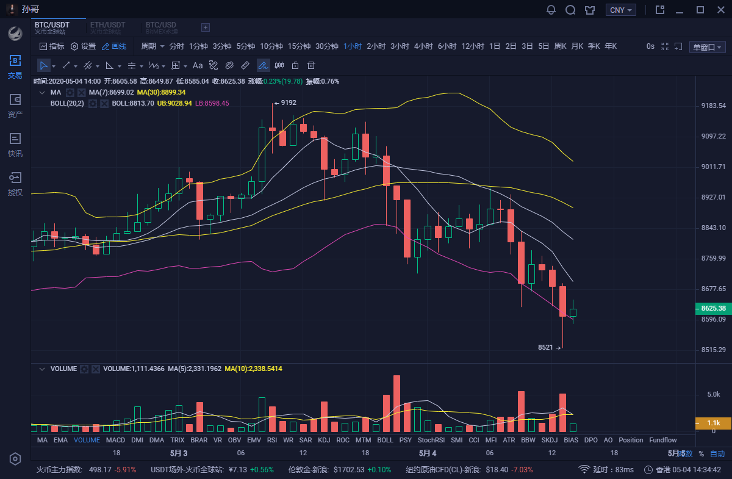Remove the BOLL indicator with its X button
This screenshot has width=732, height=479.
[104, 104]
